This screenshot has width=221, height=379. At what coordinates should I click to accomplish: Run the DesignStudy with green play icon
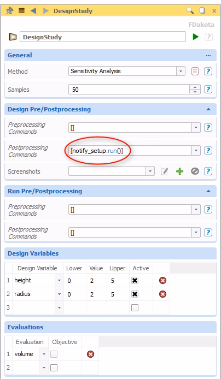(x=196, y=37)
